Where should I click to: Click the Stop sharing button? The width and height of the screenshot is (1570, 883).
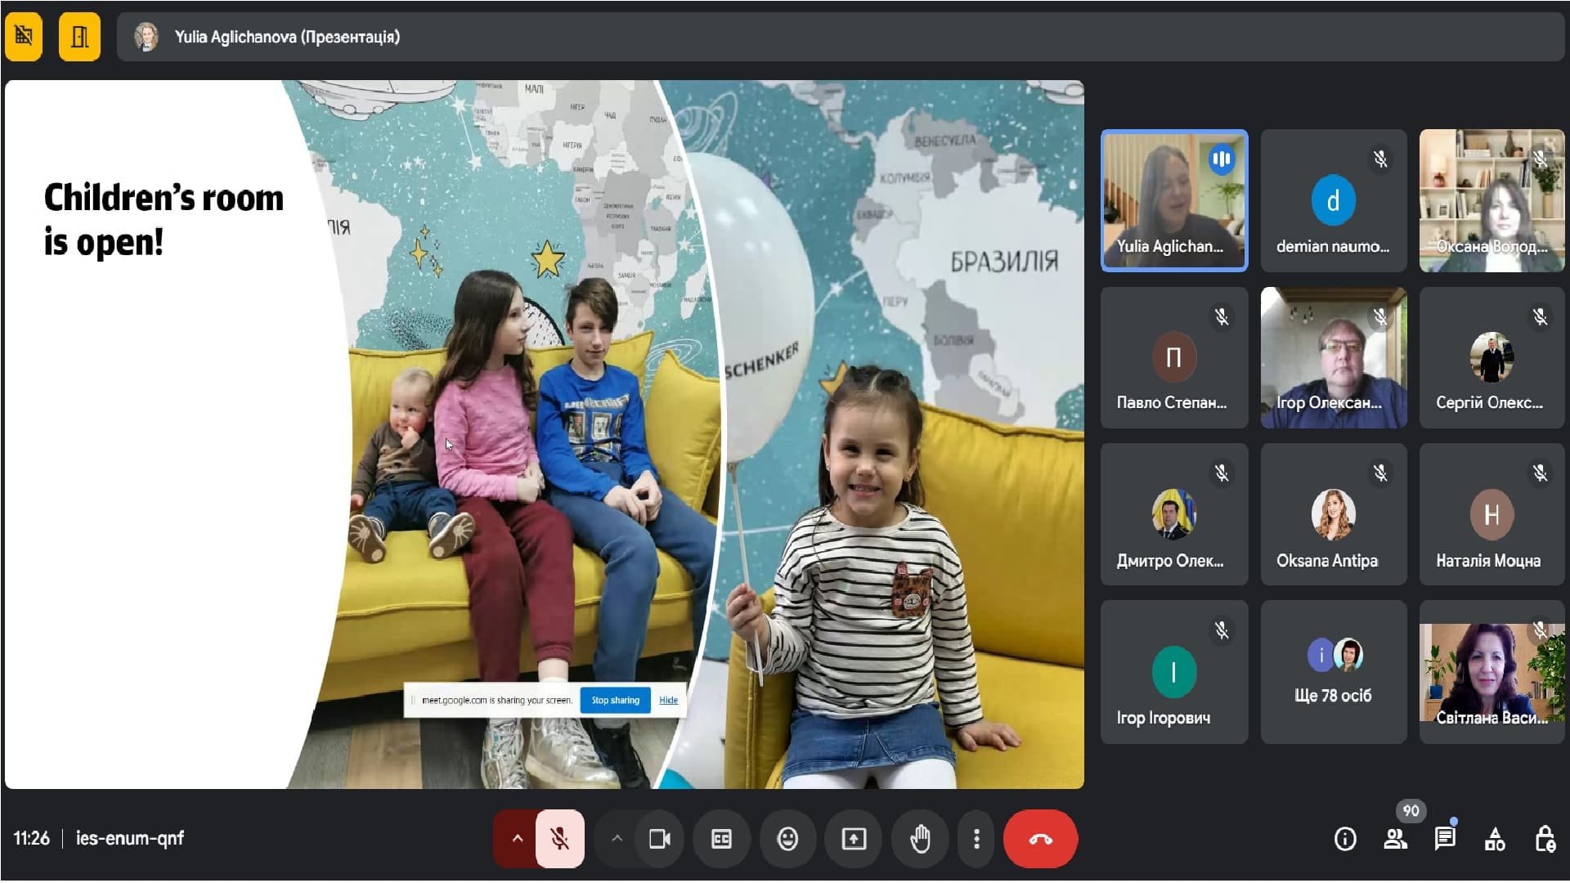[615, 701]
